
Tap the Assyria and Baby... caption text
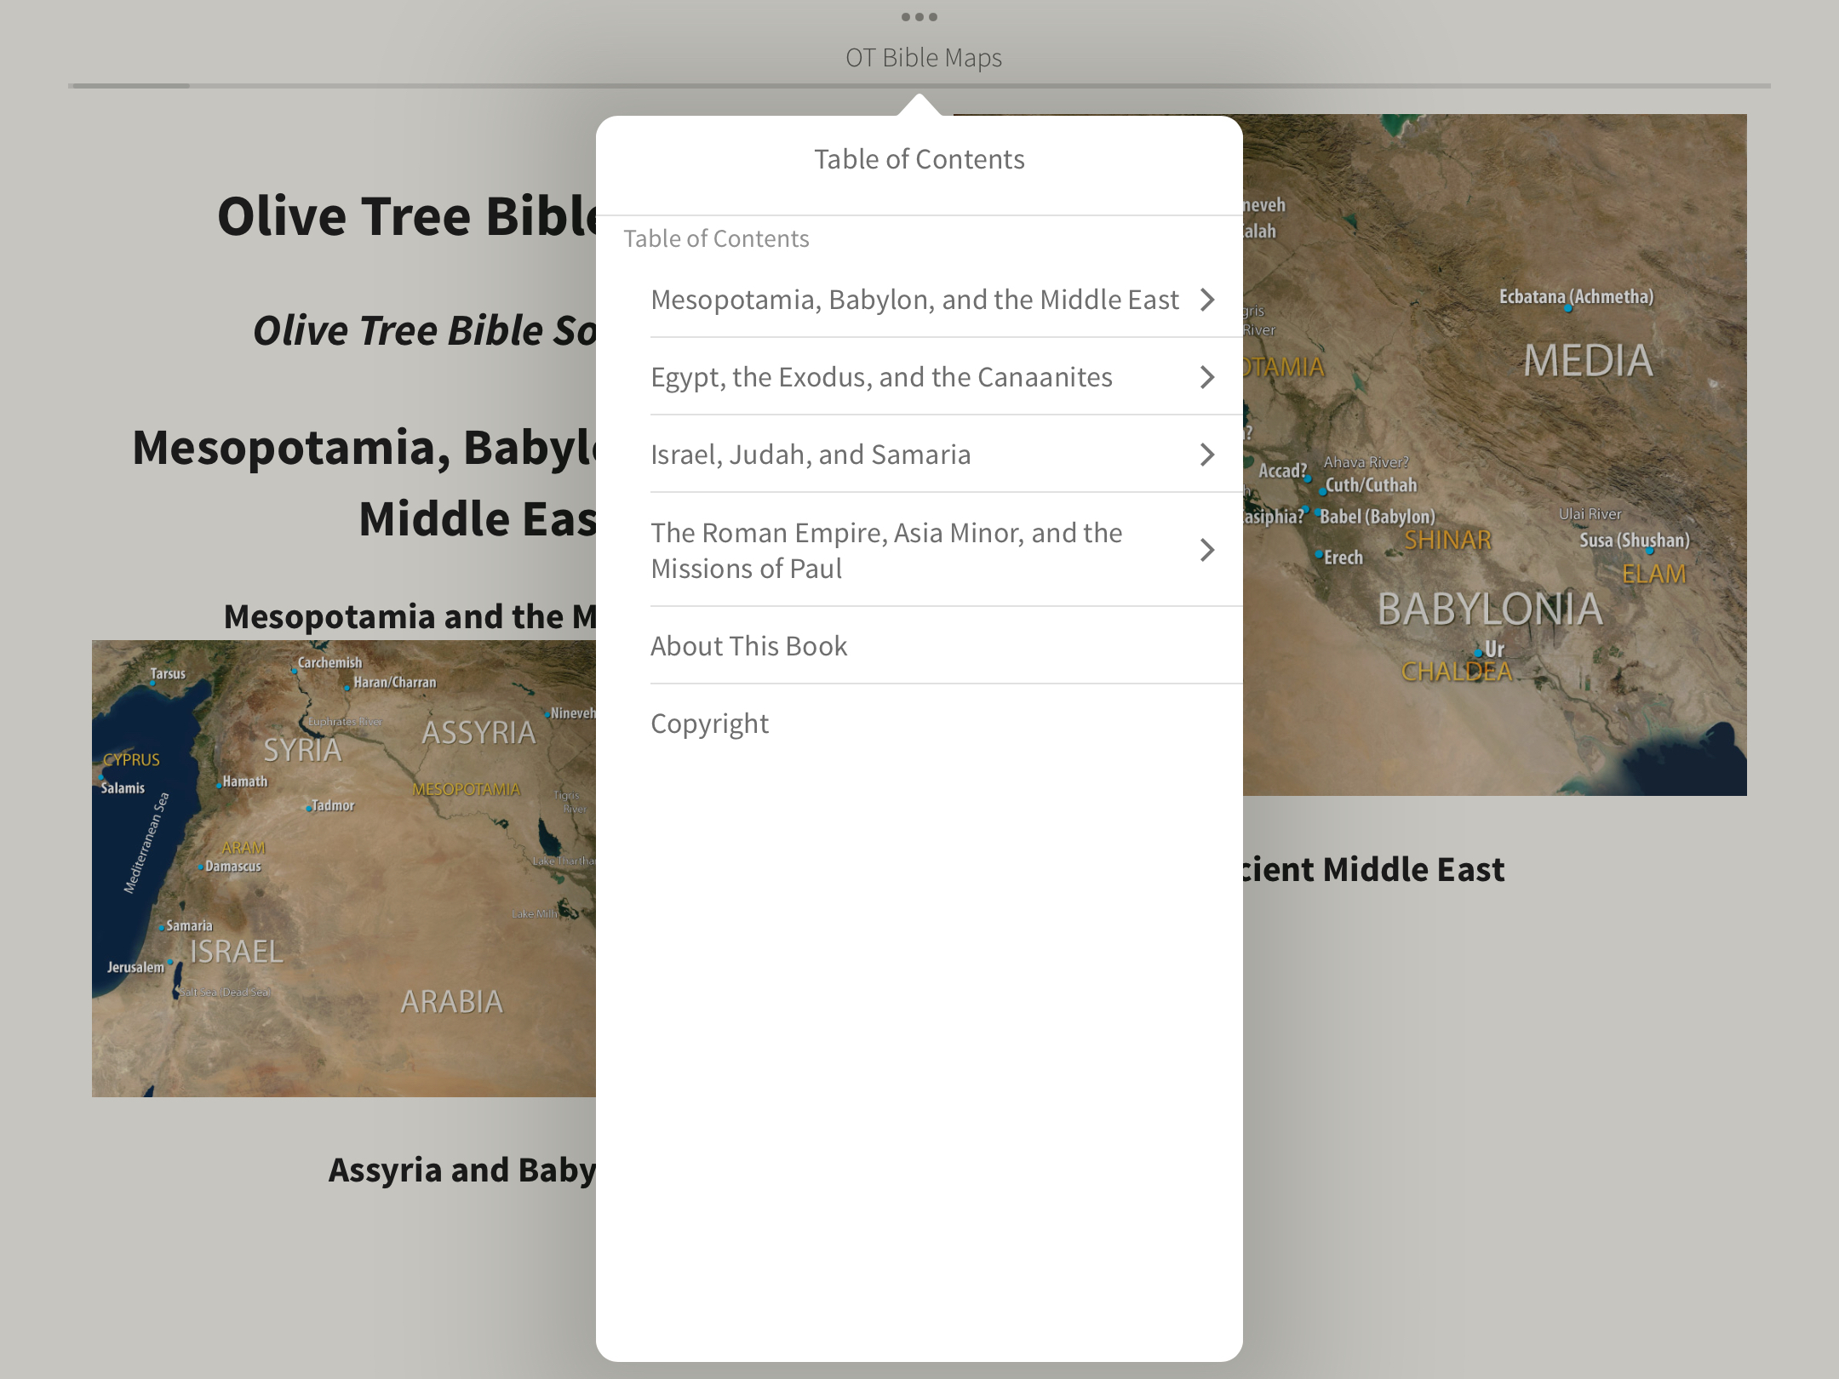pyautogui.click(x=462, y=1170)
